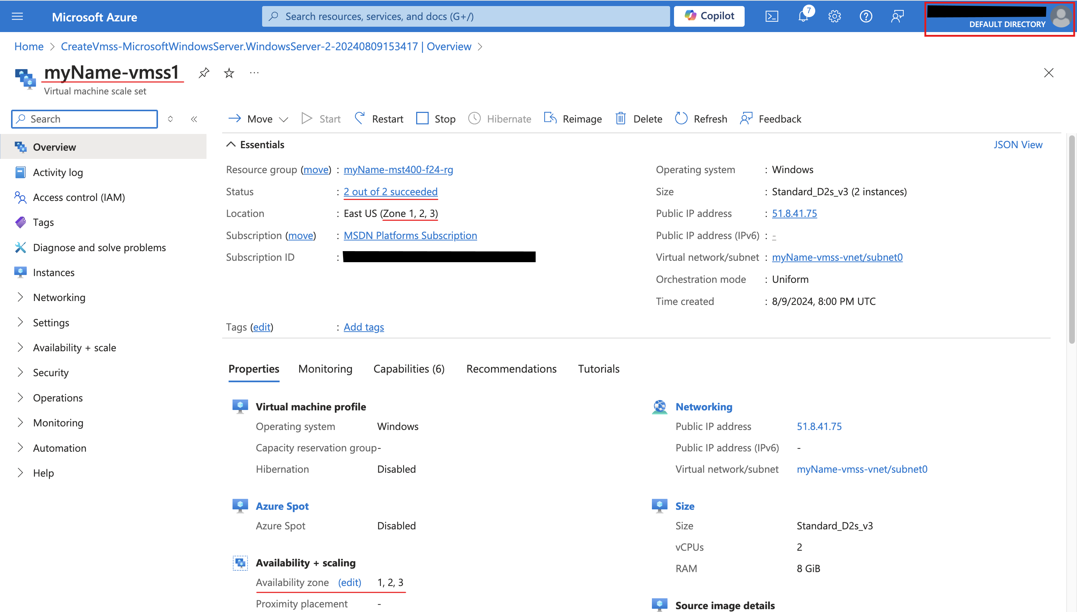Click the expand/collapse all menu groups arrows
Viewport: 1077px width, 612px height.
pyautogui.click(x=170, y=119)
